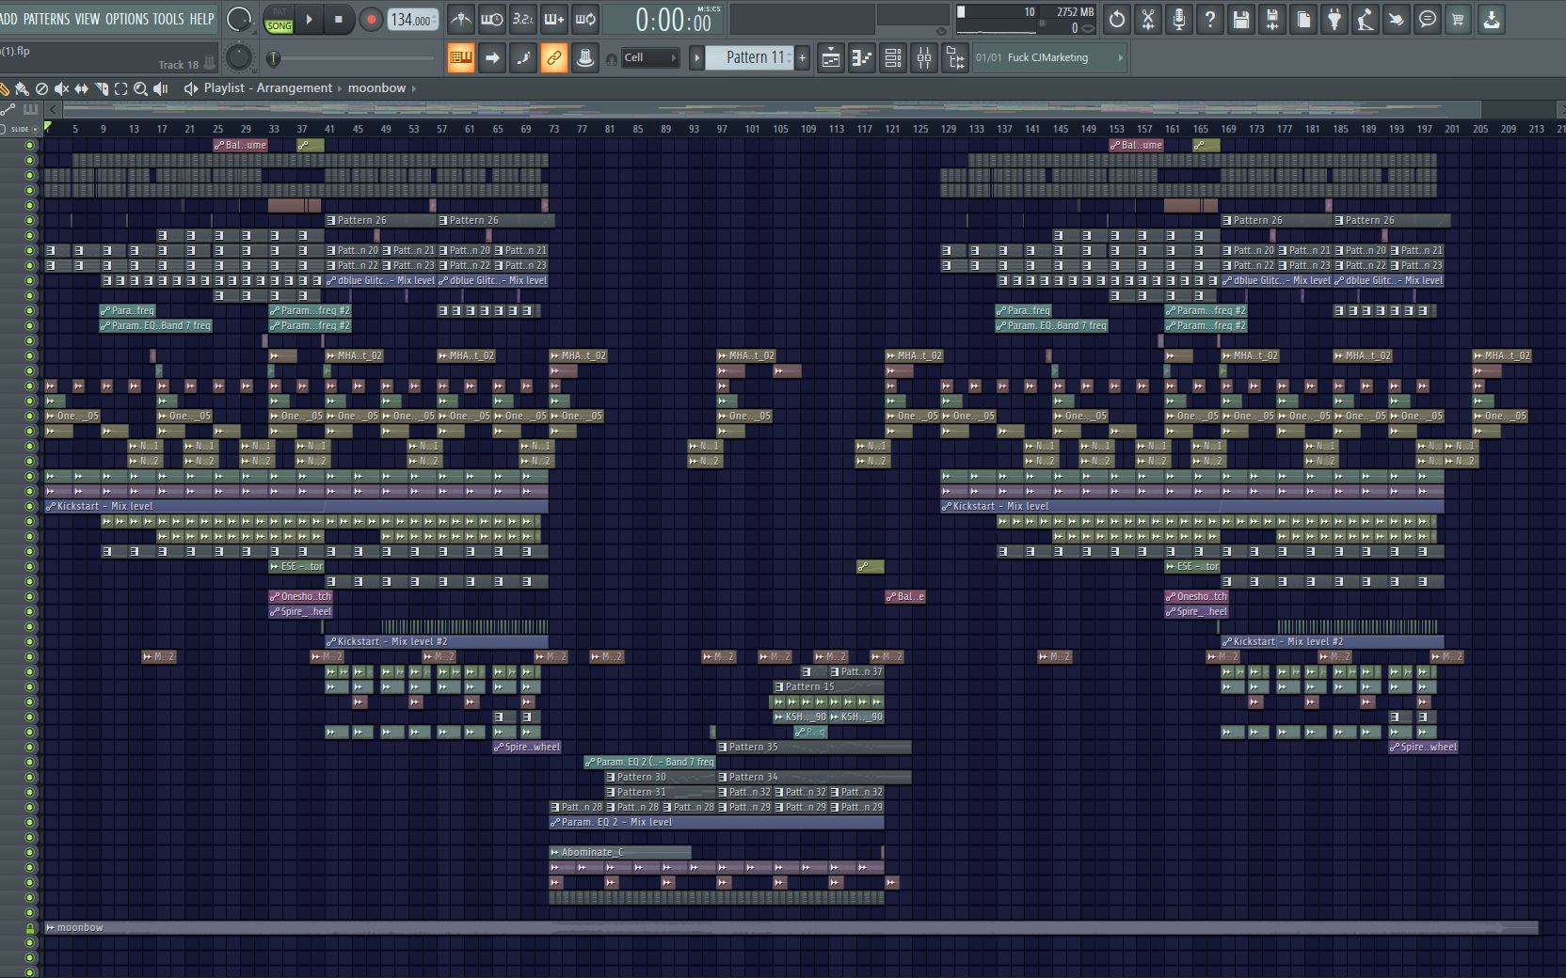The width and height of the screenshot is (1566, 978).
Task: Click the master pitch knob
Action: pyautogui.click(x=239, y=57)
